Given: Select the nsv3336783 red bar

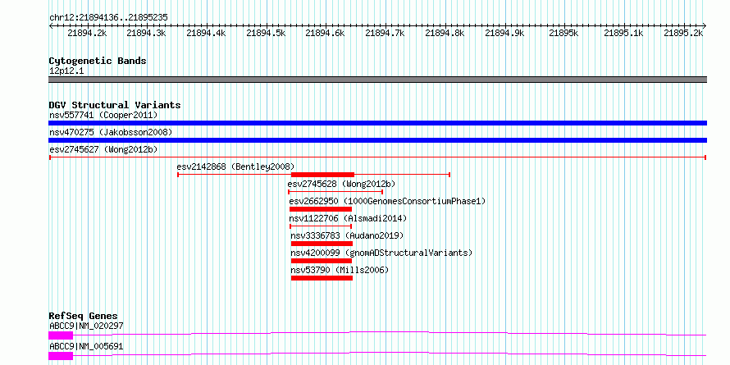Looking at the screenshot, I should click(x=322, y=244).
